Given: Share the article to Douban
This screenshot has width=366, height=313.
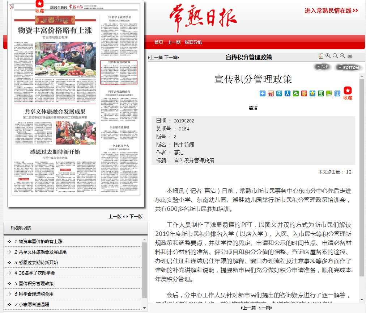Looking at the screenshot, I should point(321,93).
